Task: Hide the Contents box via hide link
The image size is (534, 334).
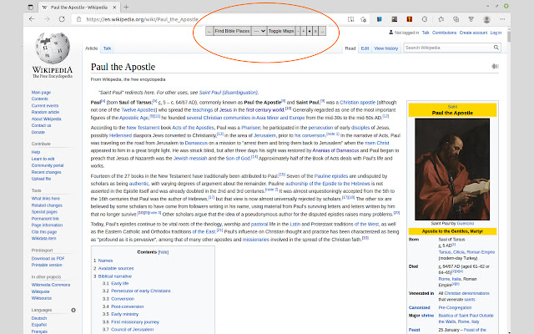Action: click(x=164, y=252)
